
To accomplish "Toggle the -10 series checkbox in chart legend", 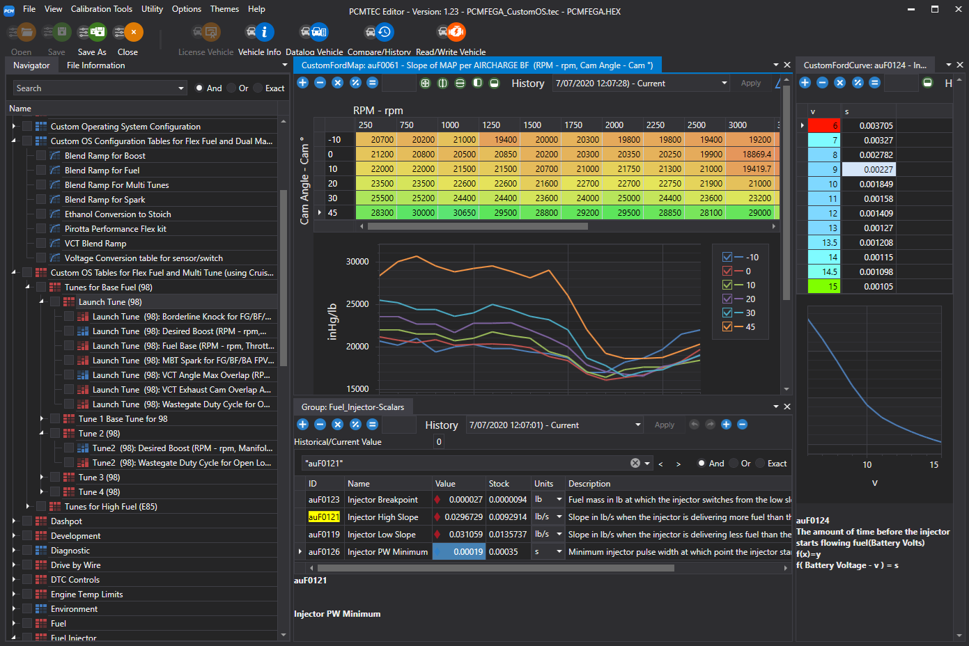I will tap(727, 257).
